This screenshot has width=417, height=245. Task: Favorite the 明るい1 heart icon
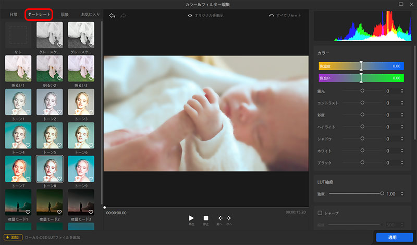[28, 78]
